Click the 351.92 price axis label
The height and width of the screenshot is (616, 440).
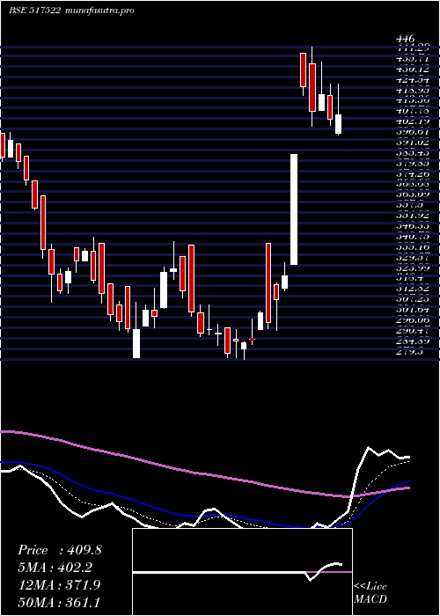coord(413,216)
